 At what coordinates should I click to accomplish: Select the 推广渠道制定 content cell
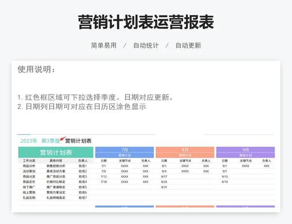point(56,187)
